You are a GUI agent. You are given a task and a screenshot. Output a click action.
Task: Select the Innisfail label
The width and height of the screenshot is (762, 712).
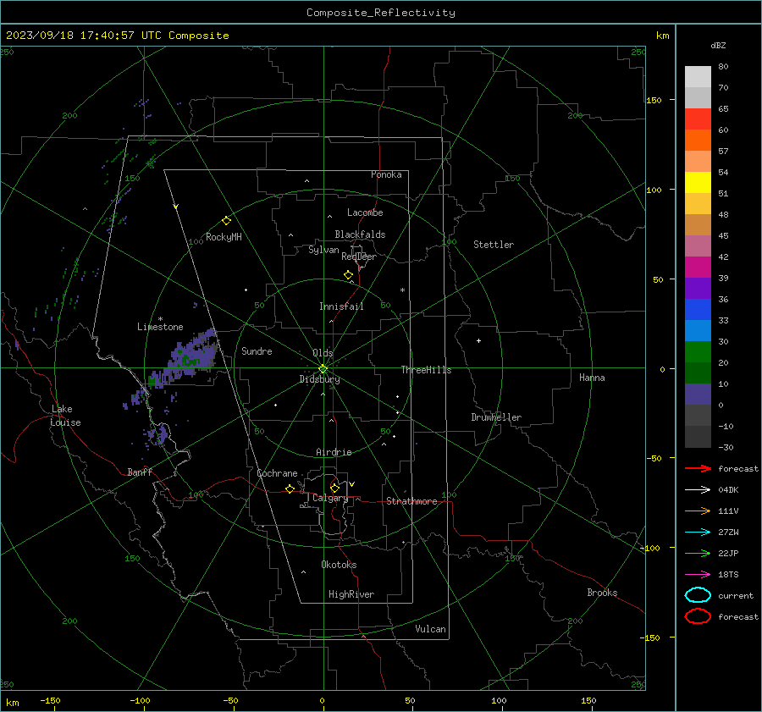point(341,306)
